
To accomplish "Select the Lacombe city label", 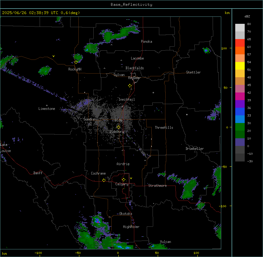I will pyautogui.click(x=137, y=58).
